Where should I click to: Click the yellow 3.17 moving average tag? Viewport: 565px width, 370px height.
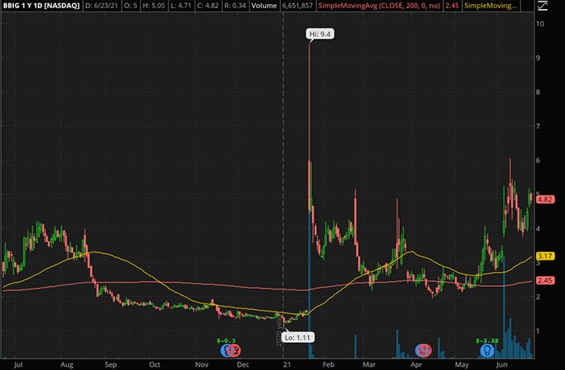pos(543,257)
